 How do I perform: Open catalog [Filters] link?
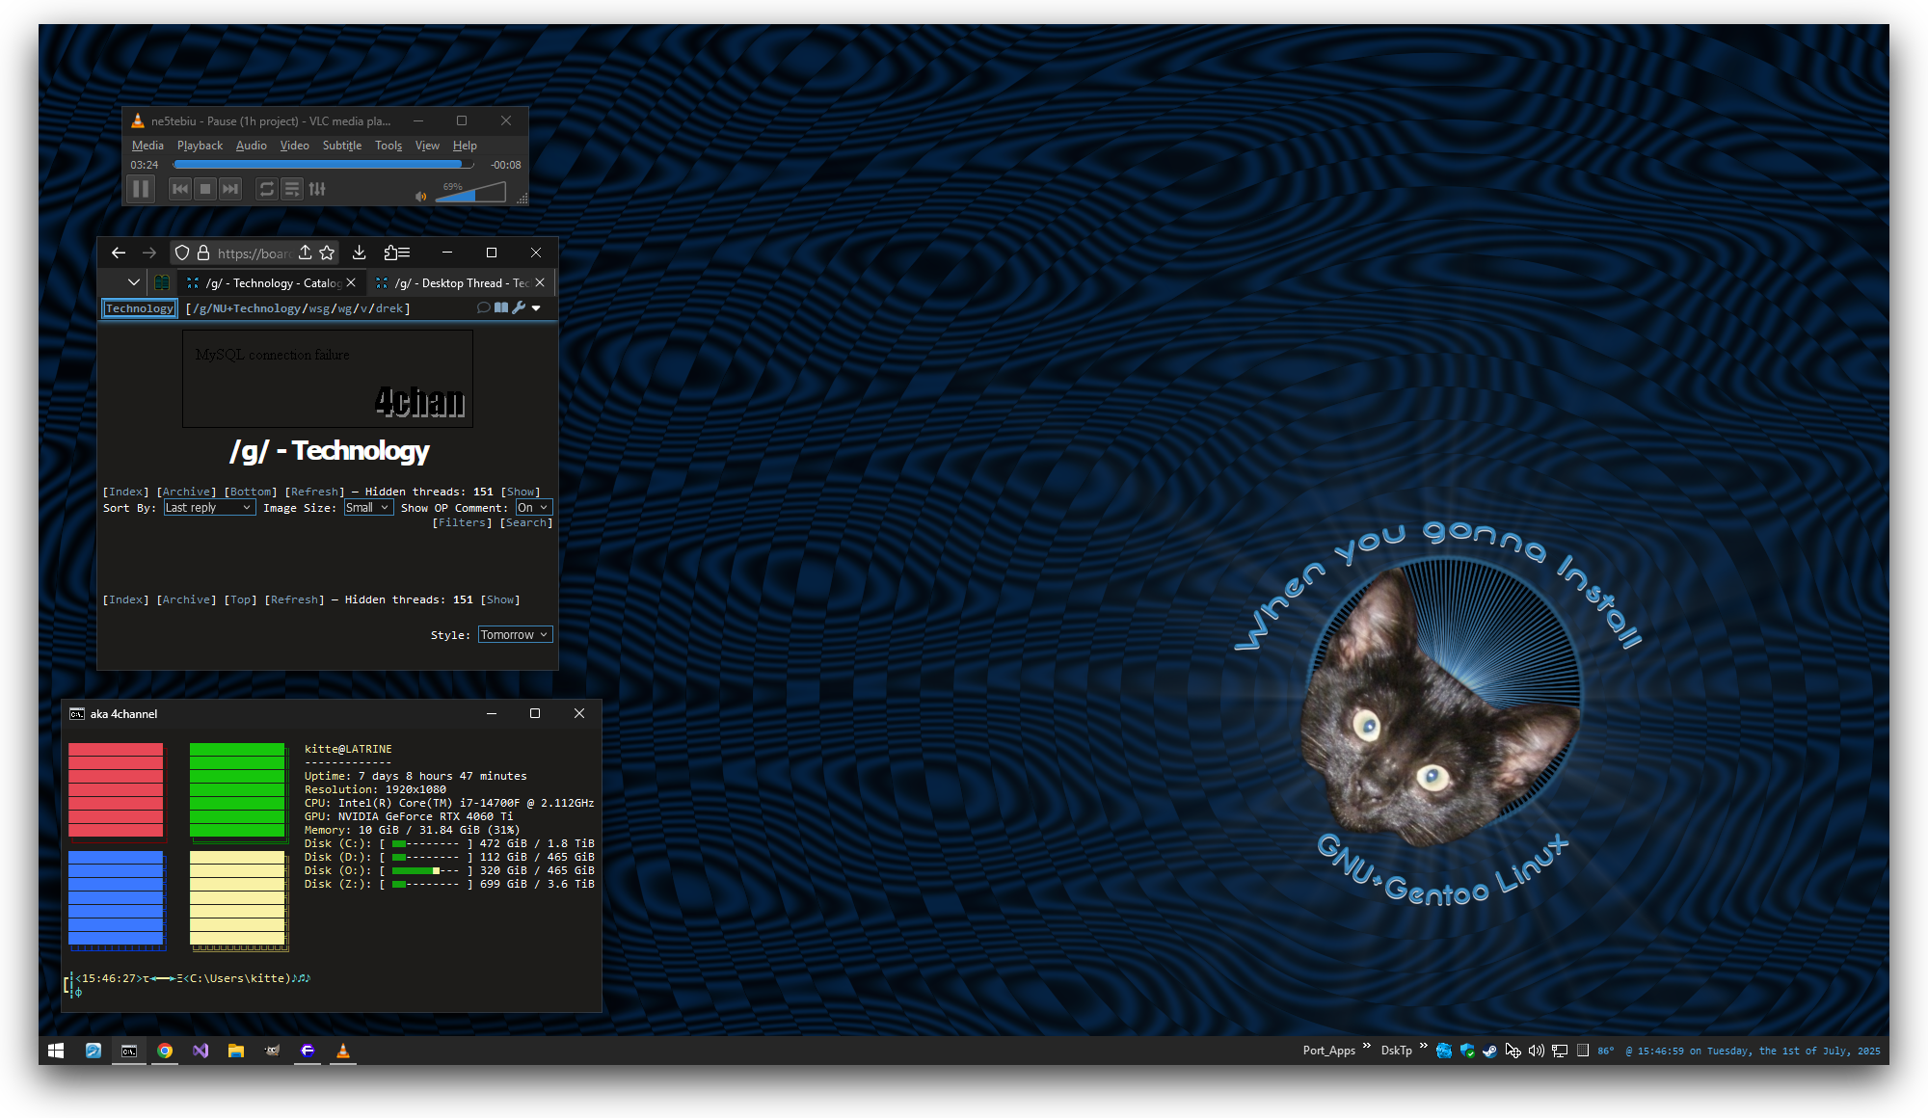click(x=463, y=522)
